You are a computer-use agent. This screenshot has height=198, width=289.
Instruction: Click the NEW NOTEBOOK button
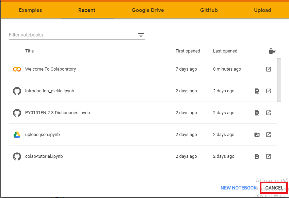(x=239, y=188)
